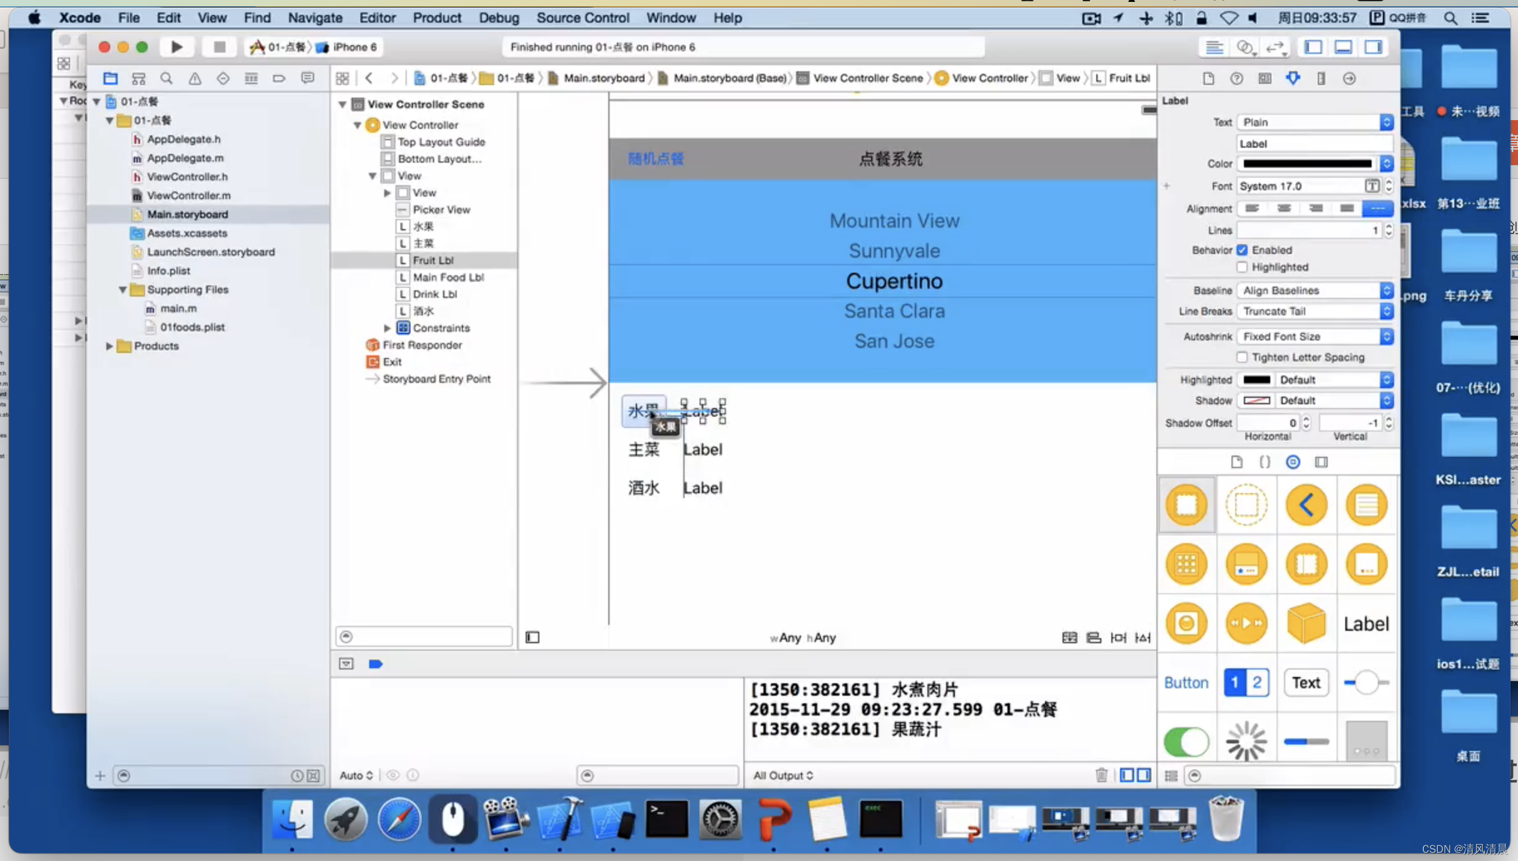Click the Run button to build app
This screenshot has height=861, width=1518.
[x=175, y=46]
